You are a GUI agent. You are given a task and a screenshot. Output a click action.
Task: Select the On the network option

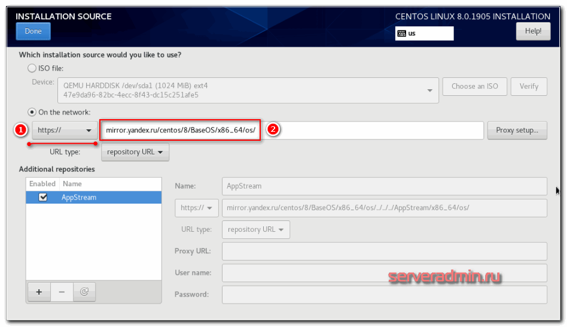coord(32,112)
